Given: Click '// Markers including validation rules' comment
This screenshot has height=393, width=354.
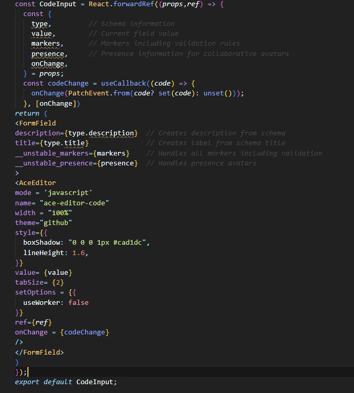Looking at the screenshot, I should (x=165, y=44).
